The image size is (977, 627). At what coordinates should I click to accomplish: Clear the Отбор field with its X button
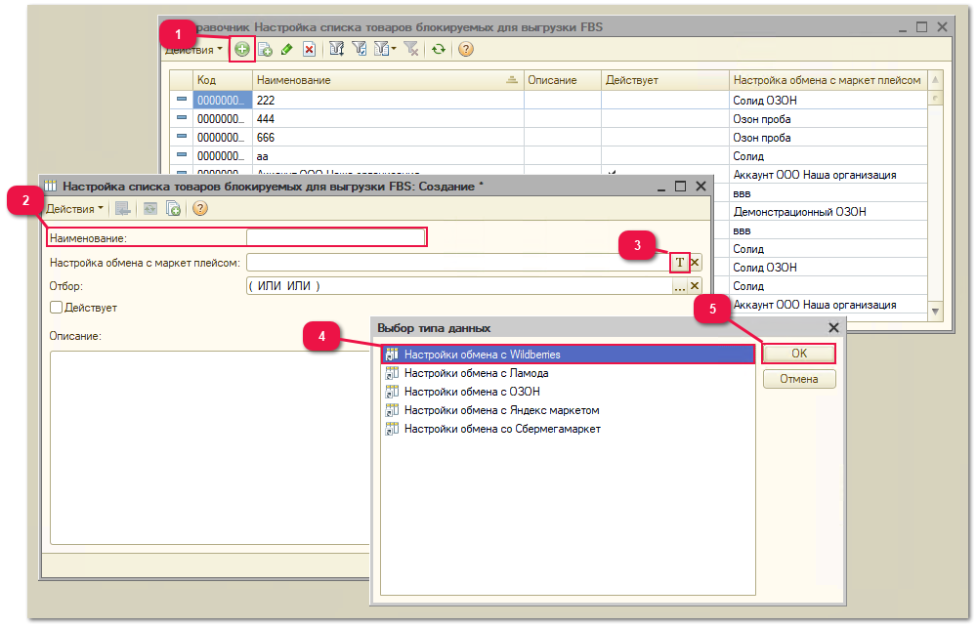[x=695, y=286]
